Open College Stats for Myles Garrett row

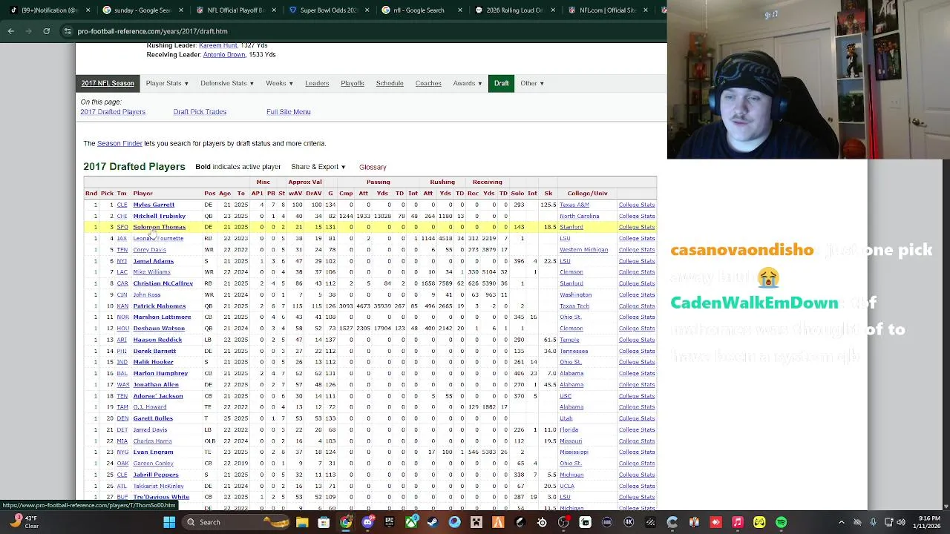(x=637, y=205)
